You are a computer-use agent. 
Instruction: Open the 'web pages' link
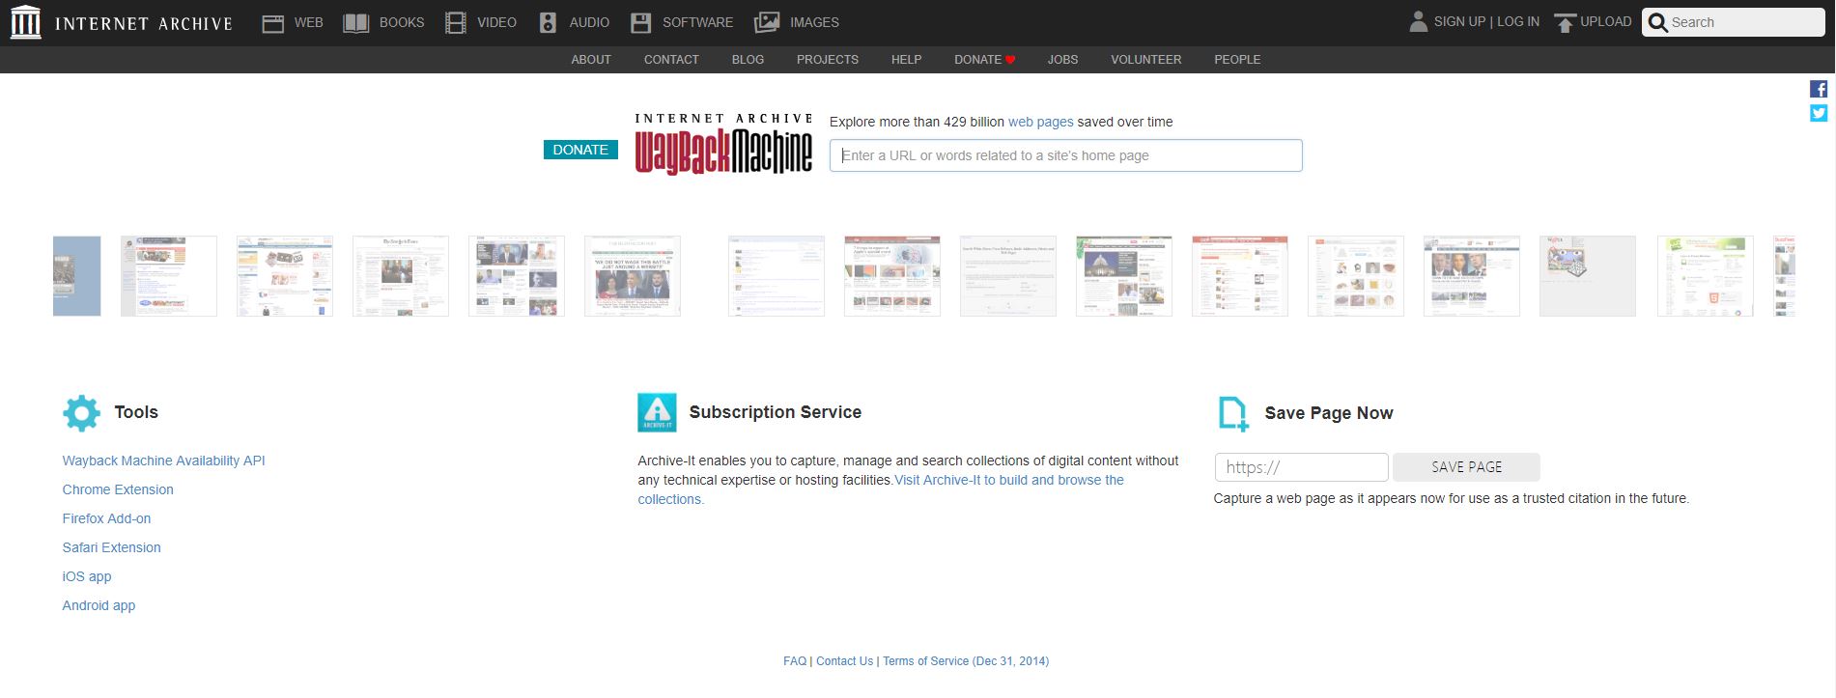[x=1040, y=122]
